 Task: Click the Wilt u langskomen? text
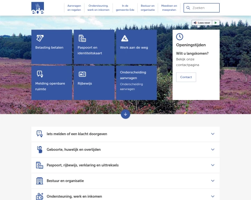tap(192, 53)
